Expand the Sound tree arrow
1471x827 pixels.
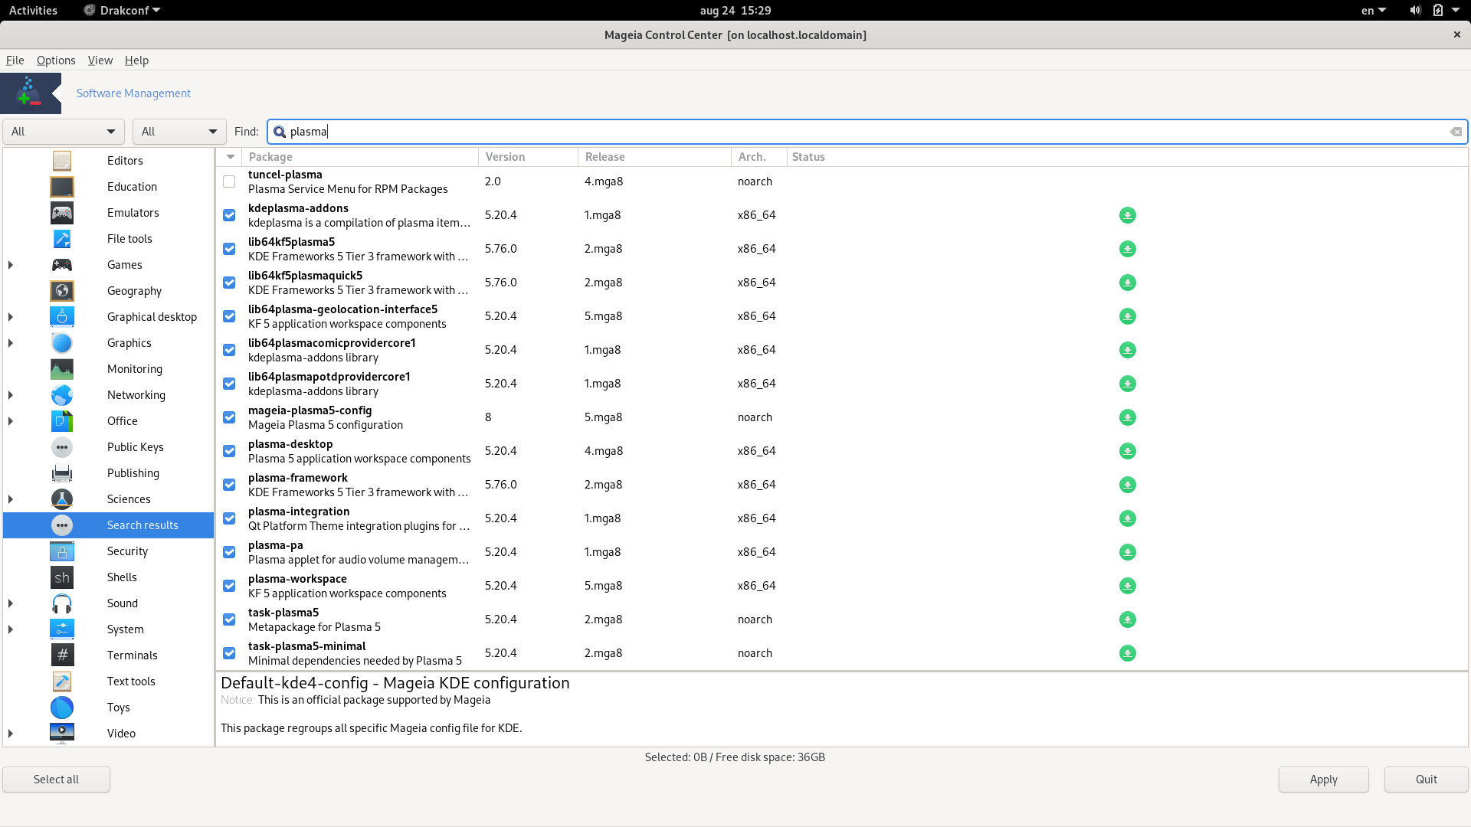[x=11, y=603]
